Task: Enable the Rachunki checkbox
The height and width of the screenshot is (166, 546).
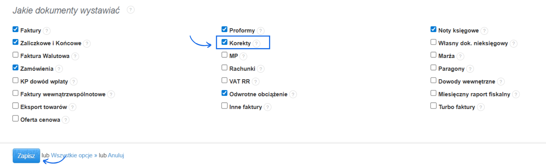Action: (x=224, y=68)
